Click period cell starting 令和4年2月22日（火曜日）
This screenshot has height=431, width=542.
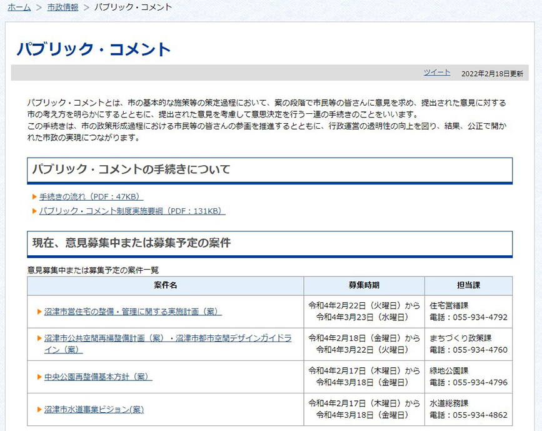(x=364, y=312)
